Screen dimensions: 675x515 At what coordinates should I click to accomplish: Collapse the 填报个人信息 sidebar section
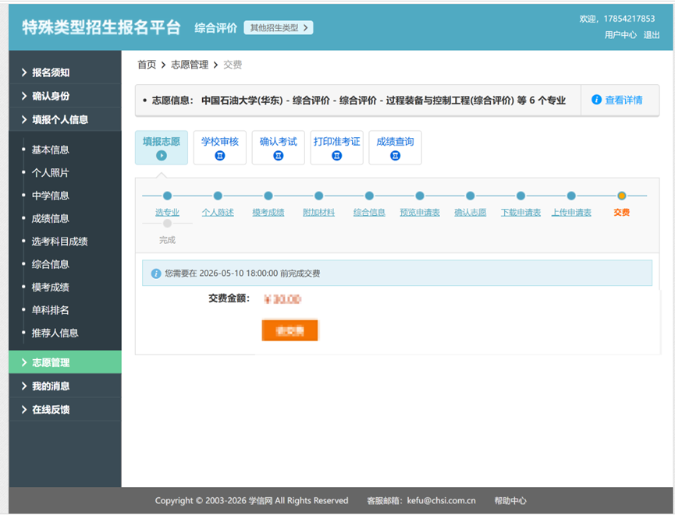(65, 119)
